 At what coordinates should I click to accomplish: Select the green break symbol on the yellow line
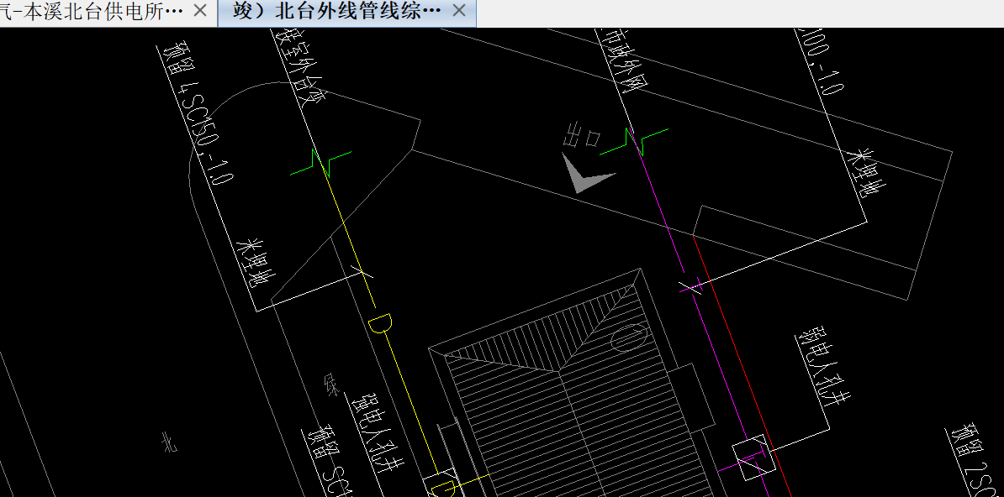pyautogui.click(x=321, y=163)
